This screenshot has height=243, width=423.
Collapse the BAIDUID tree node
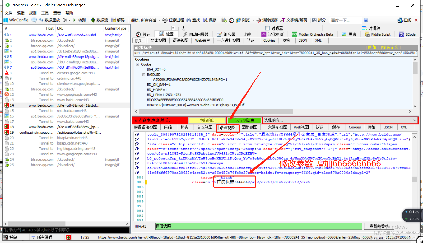pyautogui.click(x=143, y=75)
